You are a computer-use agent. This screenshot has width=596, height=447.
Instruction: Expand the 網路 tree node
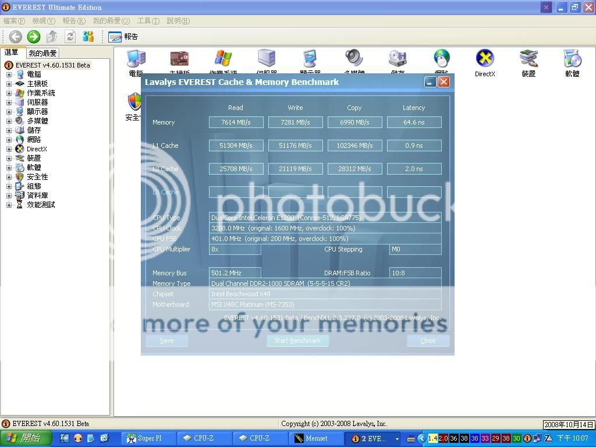coord(9,140)
